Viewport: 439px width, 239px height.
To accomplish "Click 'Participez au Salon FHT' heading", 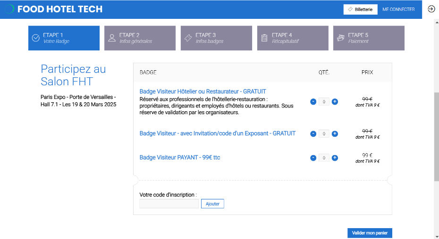I will pyautogui.click(x=73, y=75).
